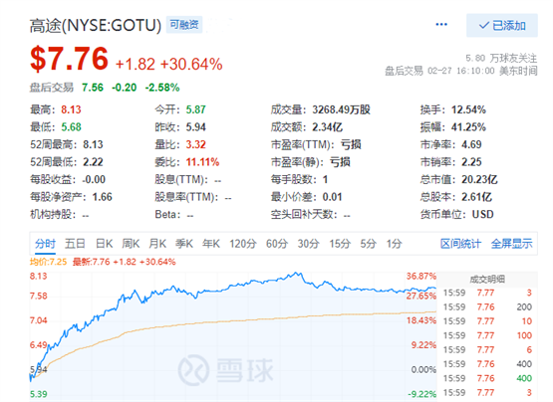553x402 pixels.
Task: Switch to the 30分 chart tab
Action: [x=308, y=244]
